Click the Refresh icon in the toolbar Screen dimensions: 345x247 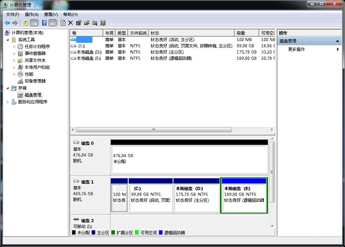[x=63, y=23]
